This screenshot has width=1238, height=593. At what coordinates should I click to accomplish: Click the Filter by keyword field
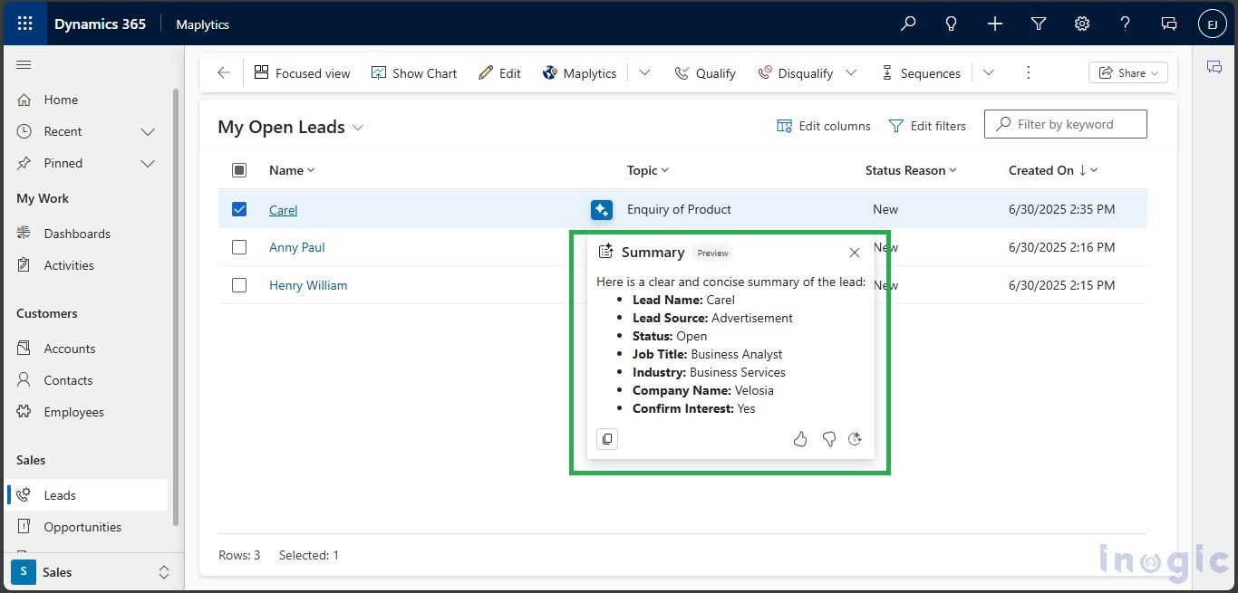pyautogui.click(x=1066, y=124)
